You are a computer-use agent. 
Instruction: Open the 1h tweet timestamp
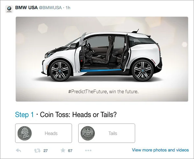coord(68,8)
